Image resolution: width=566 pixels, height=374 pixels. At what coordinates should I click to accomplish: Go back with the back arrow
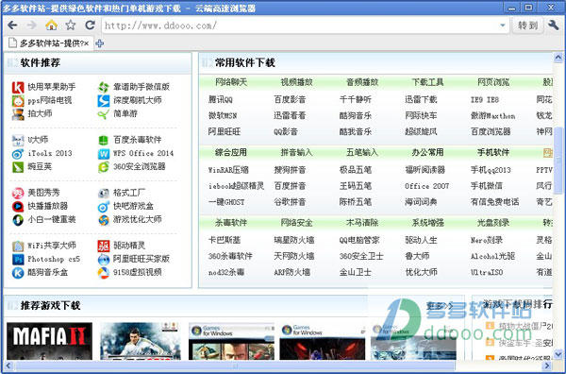click(12, 25)
